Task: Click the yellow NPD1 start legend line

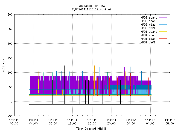Action: 163,32
